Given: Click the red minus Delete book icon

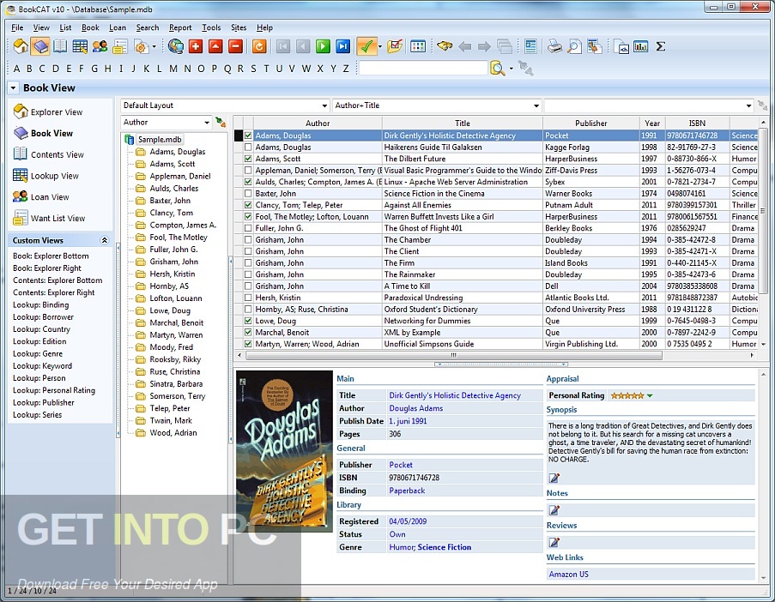Looking at the screenshot, I should coord(235,46).
